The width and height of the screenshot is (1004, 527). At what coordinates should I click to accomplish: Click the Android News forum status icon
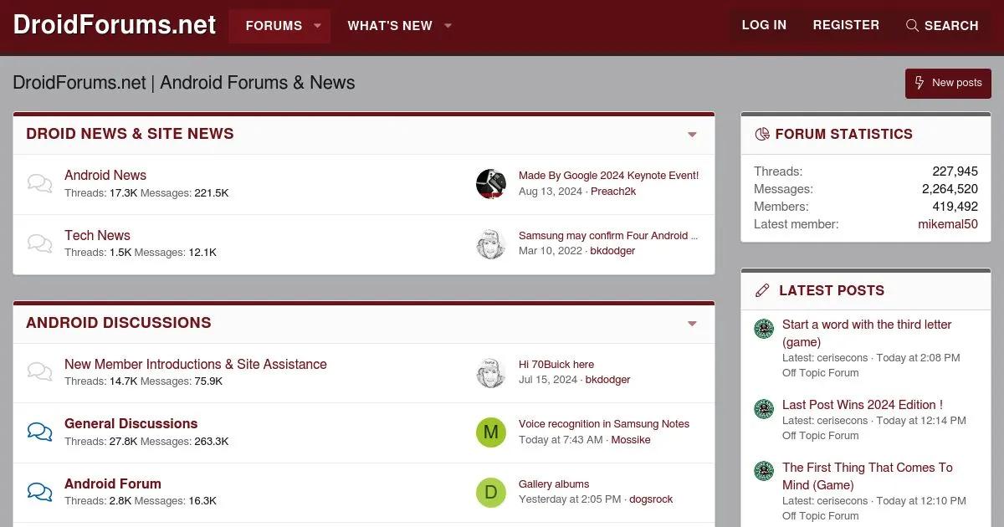39,183
